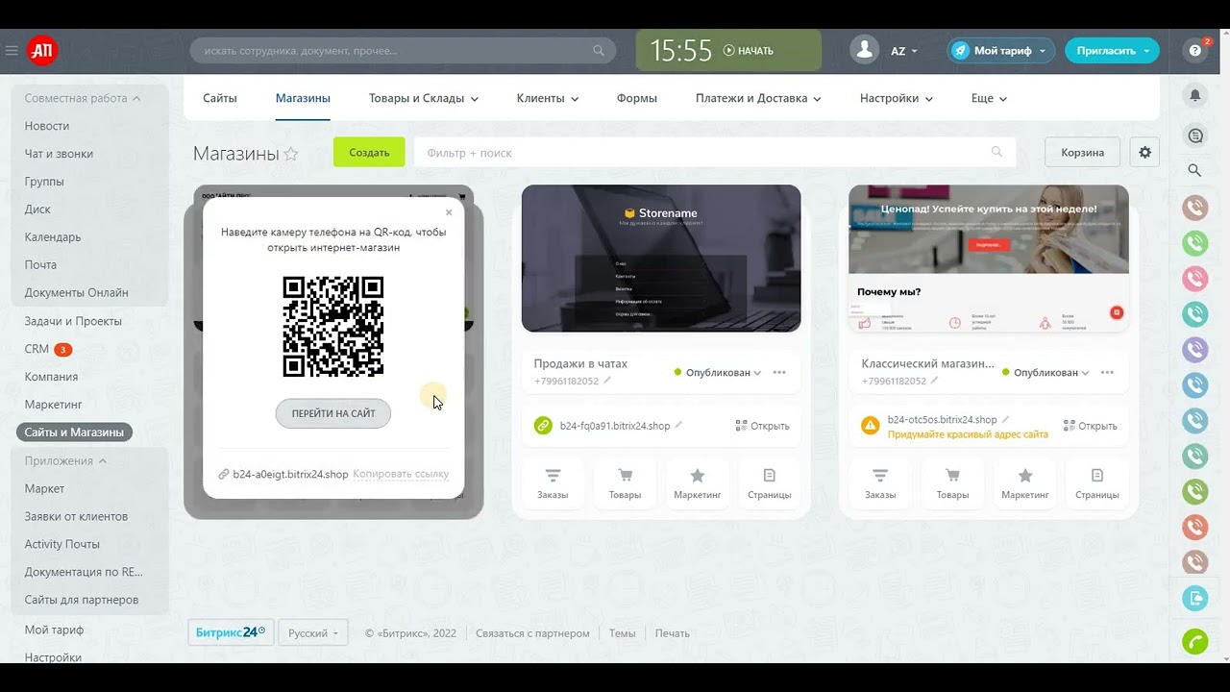Switch to the Формы tab
Image resolution: width=1230 pixels, height=692 pixels.
click(x=637, y=98)
